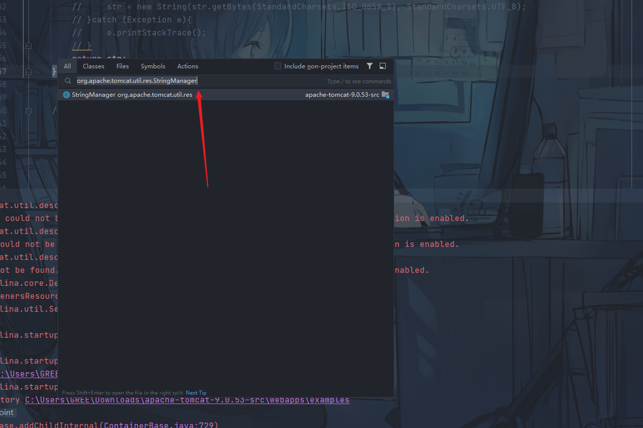Open the webapps\examples directory path link

click(187, 400)
